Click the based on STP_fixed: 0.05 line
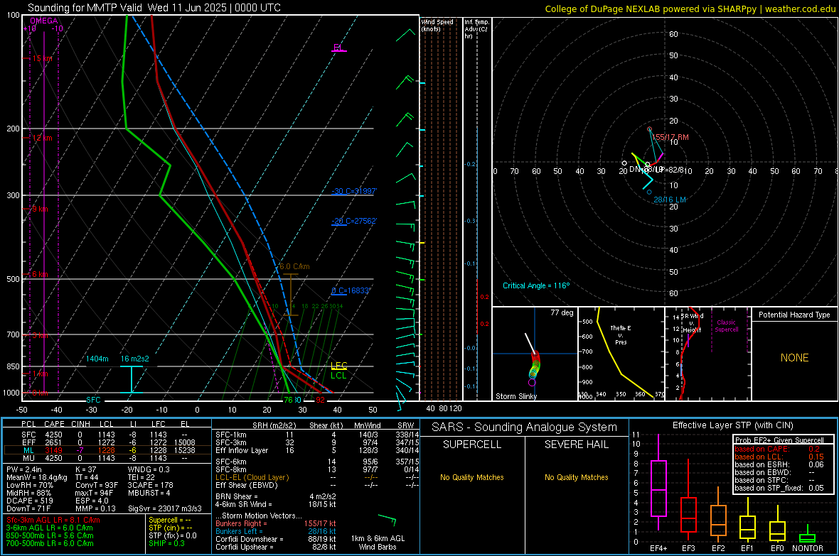839x556 pixels. tap(779, 488)
